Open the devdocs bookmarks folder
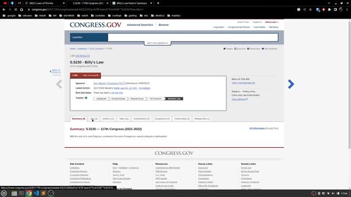The height and width of the screenshot is (197, 351). [x=158, y=16]
